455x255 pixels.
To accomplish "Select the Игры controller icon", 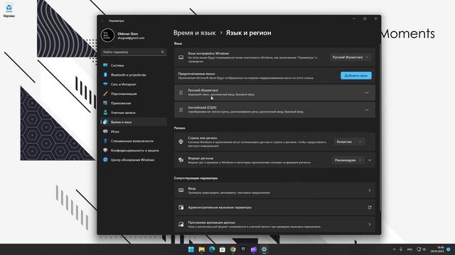I will tap(105, 132).
